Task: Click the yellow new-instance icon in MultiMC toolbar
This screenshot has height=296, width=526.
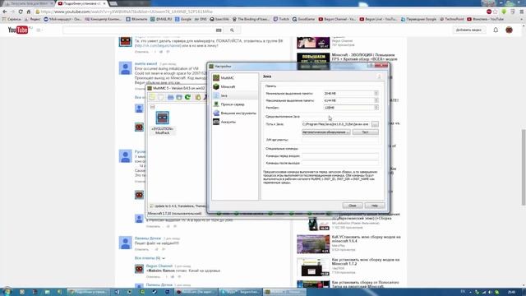Action: (x=152, y=97)
